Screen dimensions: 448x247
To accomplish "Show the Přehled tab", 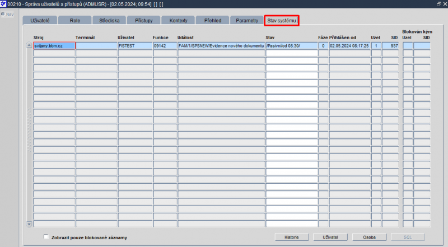I will coord(213,20).
